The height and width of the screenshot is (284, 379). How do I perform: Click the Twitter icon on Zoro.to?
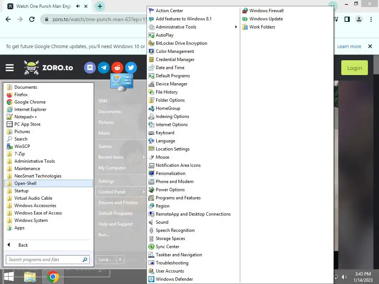click(131, 68)
